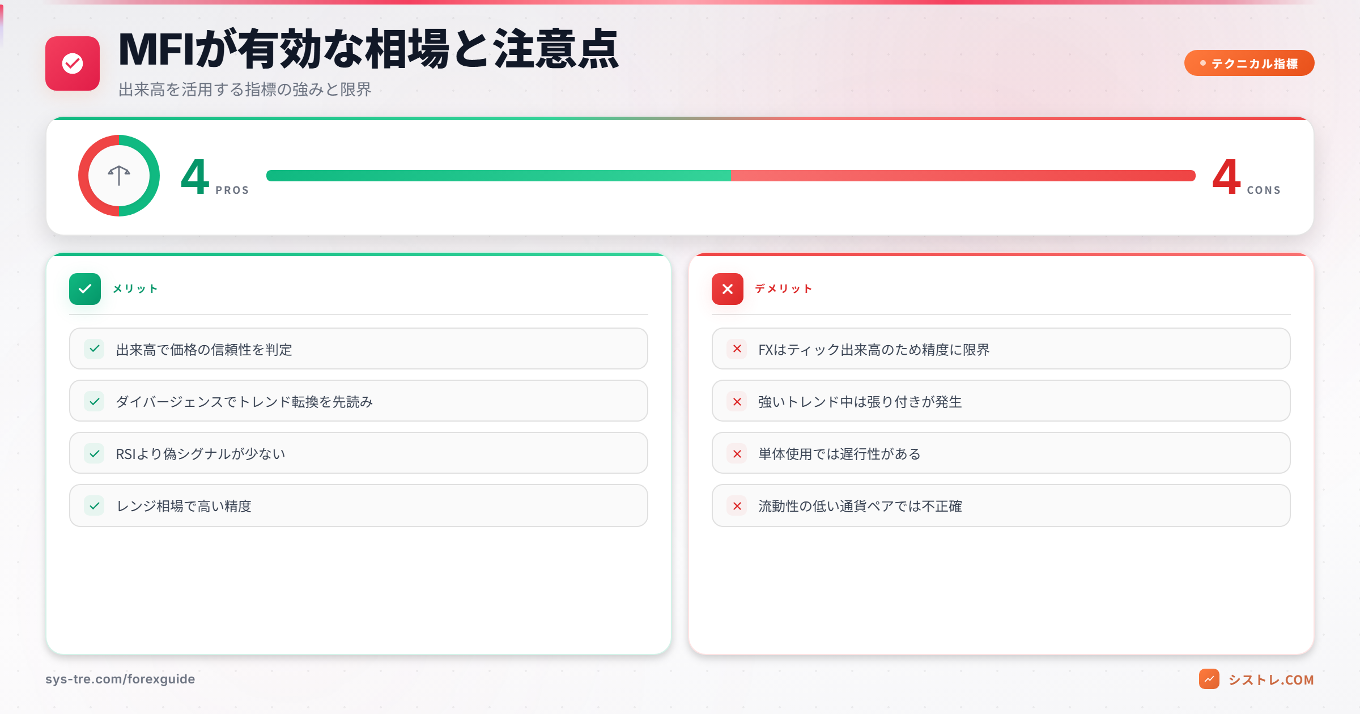Click the green メリット checkmark square icon

85,289
